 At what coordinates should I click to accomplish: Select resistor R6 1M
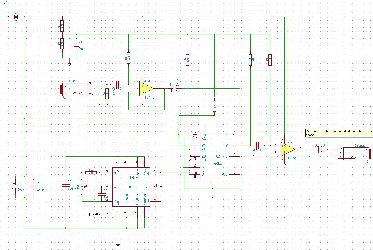187,60
